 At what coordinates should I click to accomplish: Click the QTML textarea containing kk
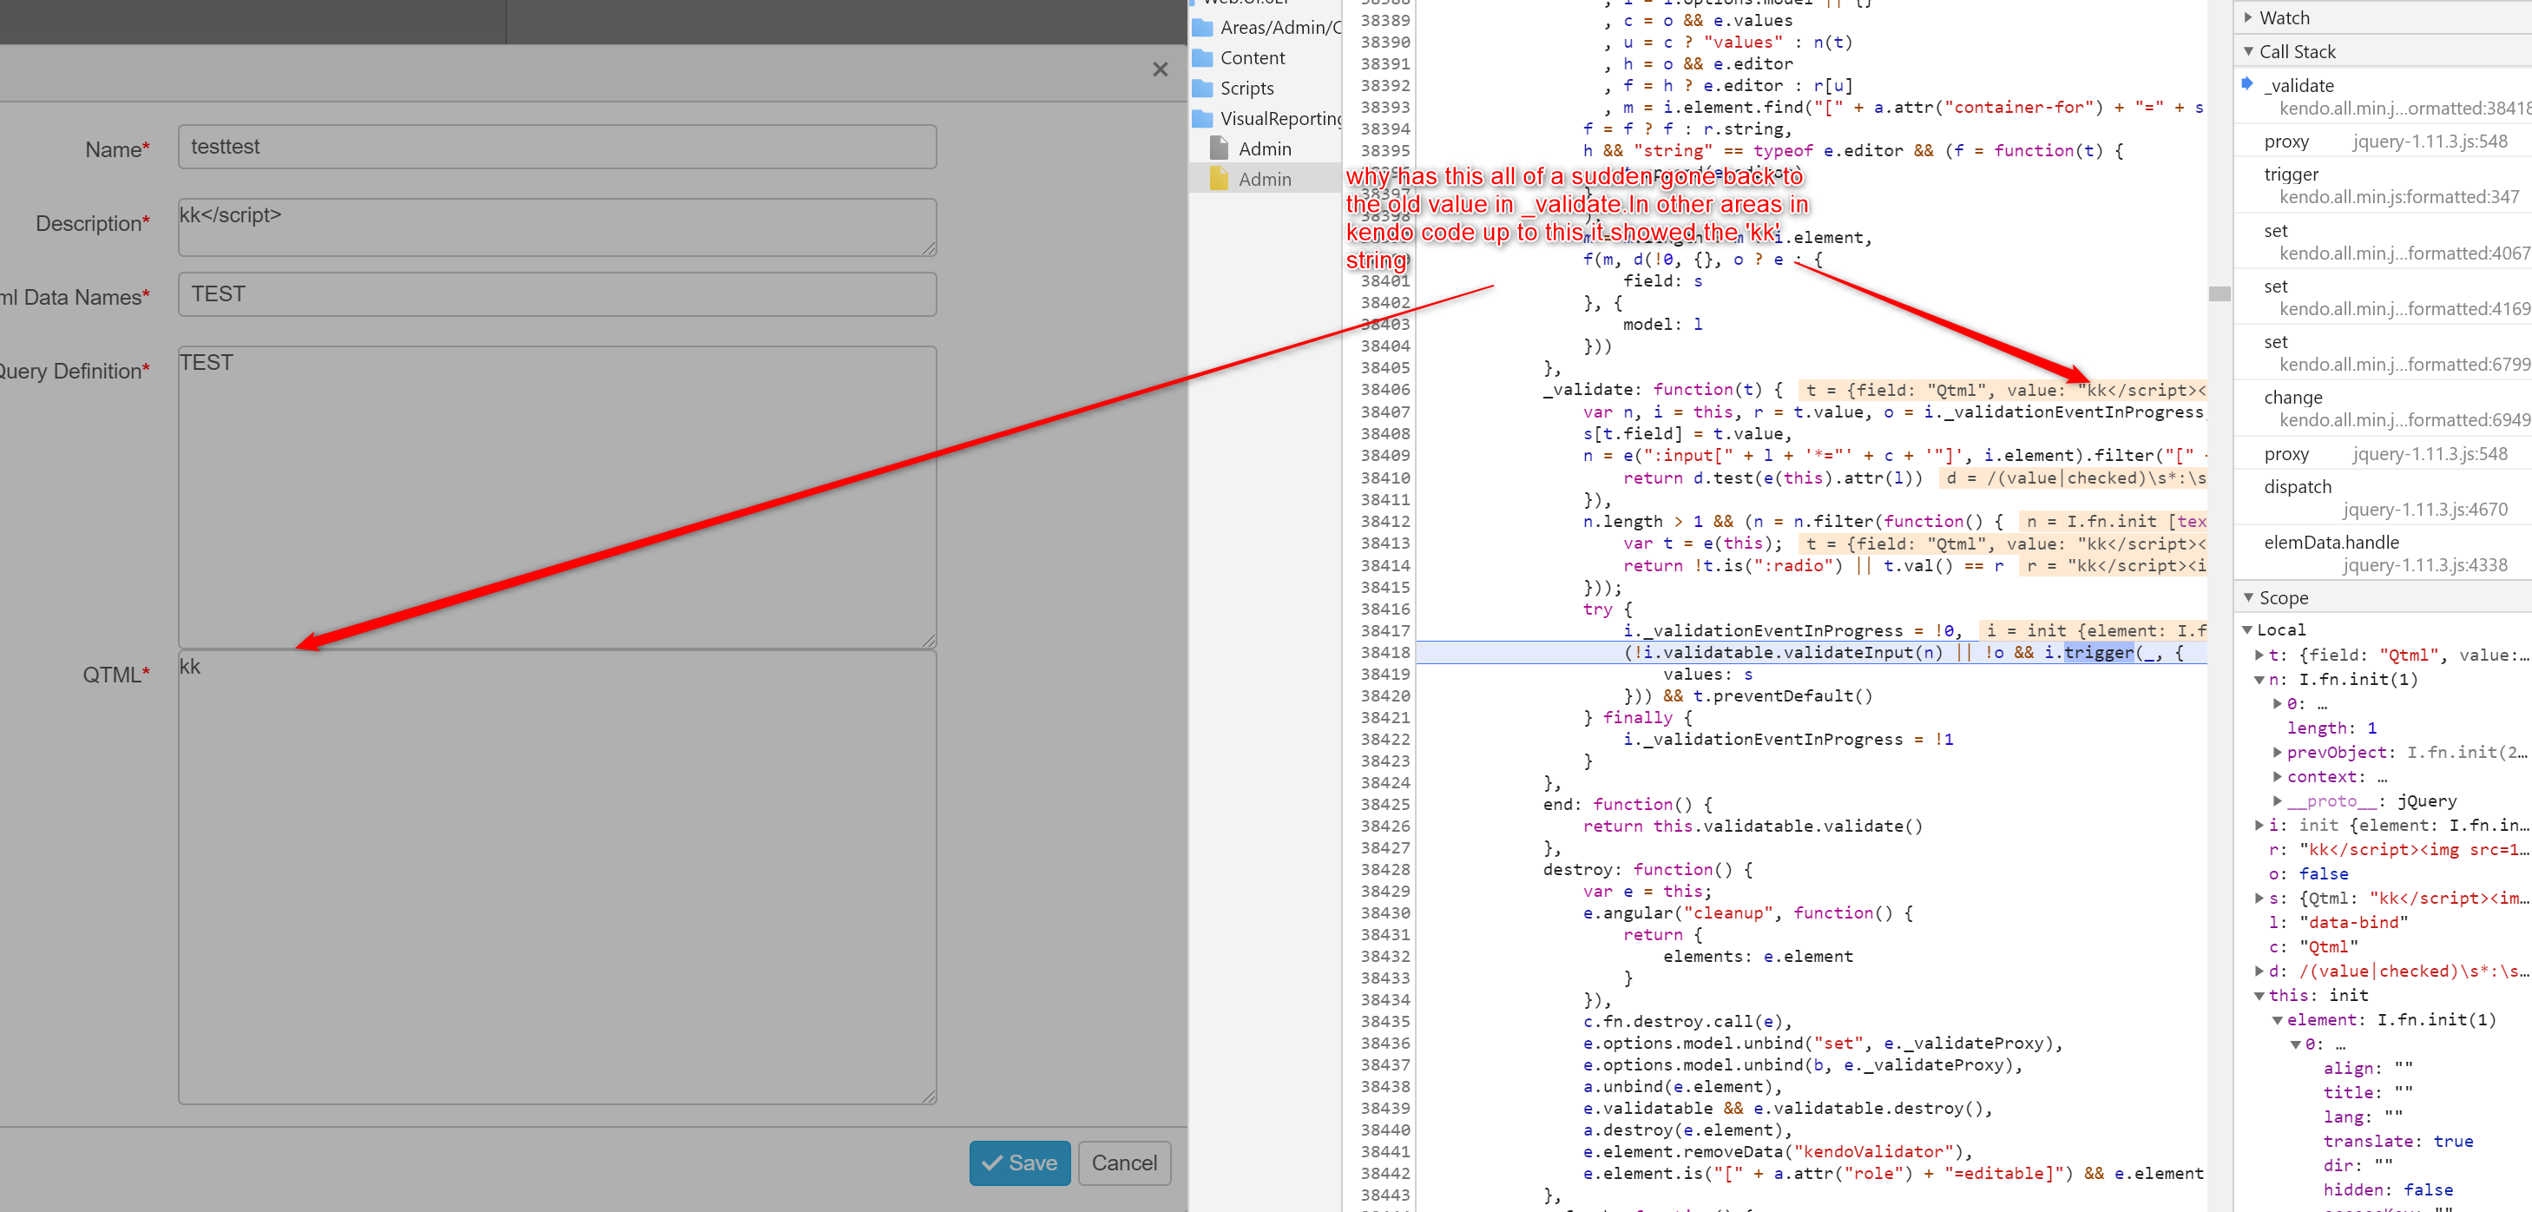point(556,877)
